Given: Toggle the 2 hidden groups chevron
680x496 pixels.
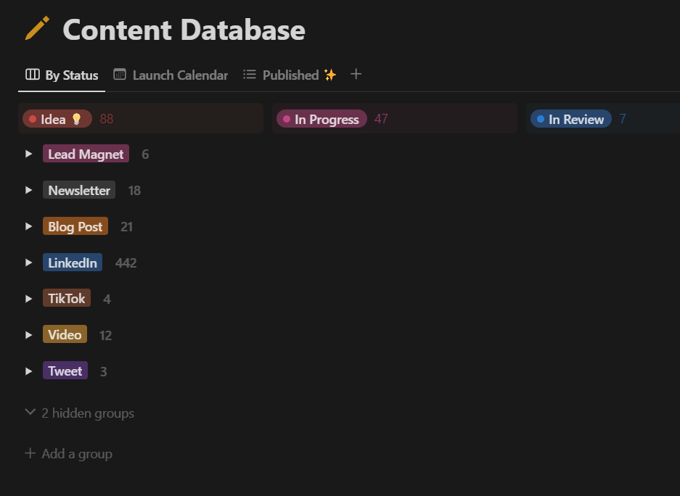Looking at the screenshot, I should [30, 412].
